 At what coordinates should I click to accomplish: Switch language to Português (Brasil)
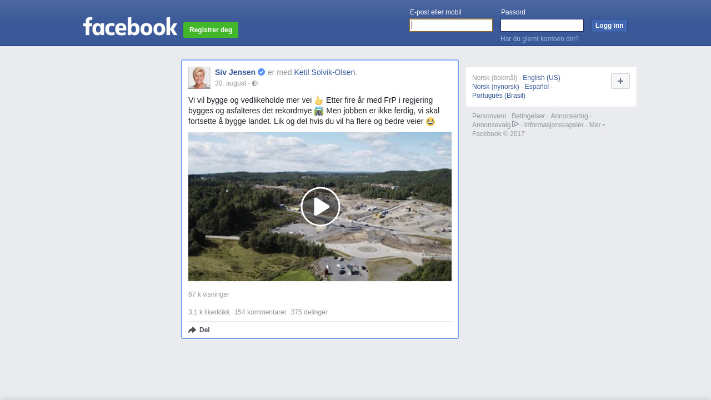click(499, 96)
